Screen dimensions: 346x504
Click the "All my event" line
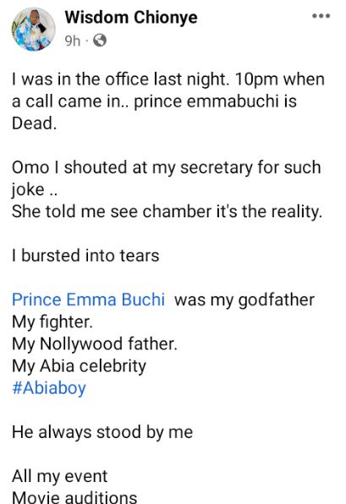click(x=59, y=476)
